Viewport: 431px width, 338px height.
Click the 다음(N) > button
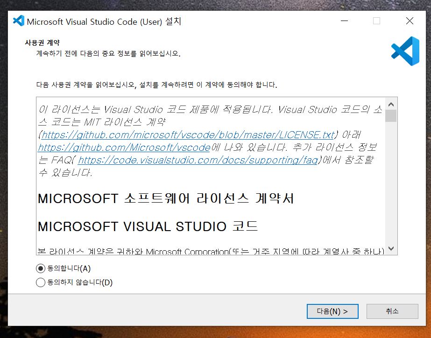pos(332,311)
